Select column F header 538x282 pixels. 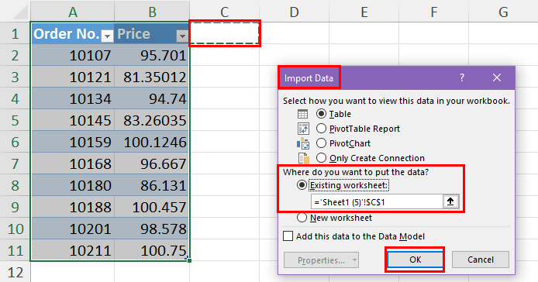pyautogui.click(x=433, y=12)
